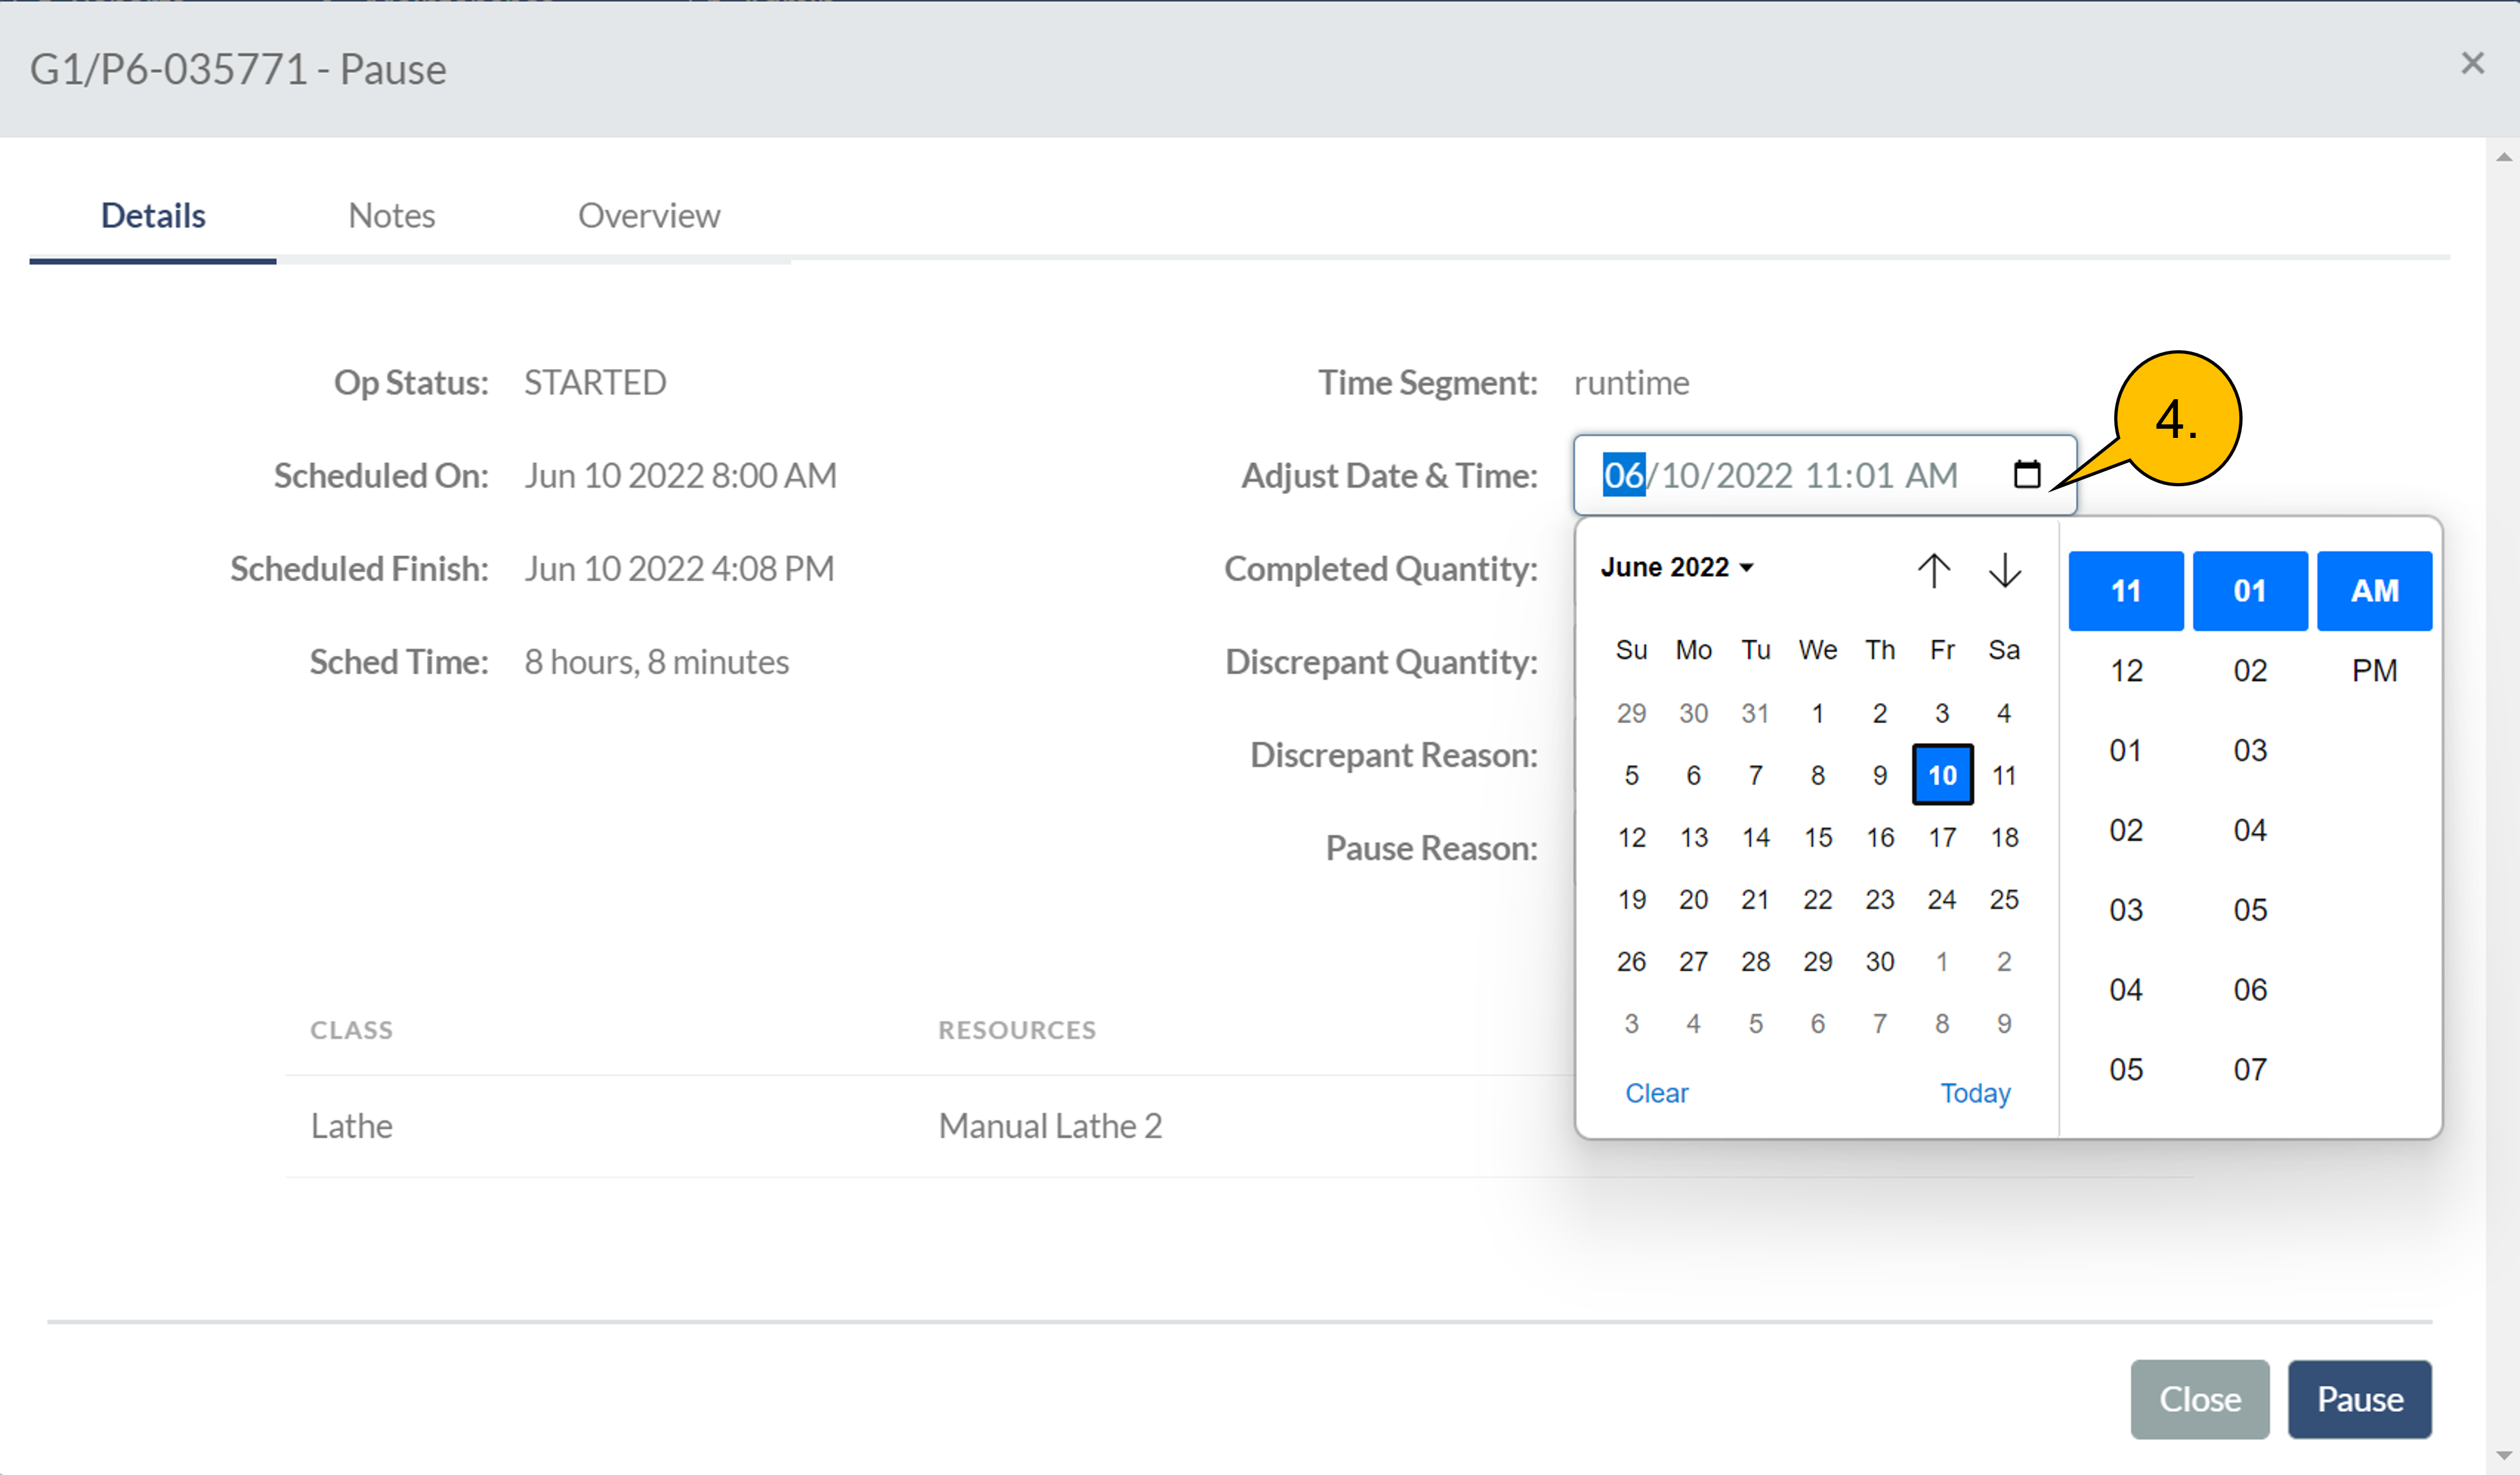Viewport: 2520px width, 1475px height.
Task: Select the highlighted day 10 in calendar
Action: (1941, 775)
